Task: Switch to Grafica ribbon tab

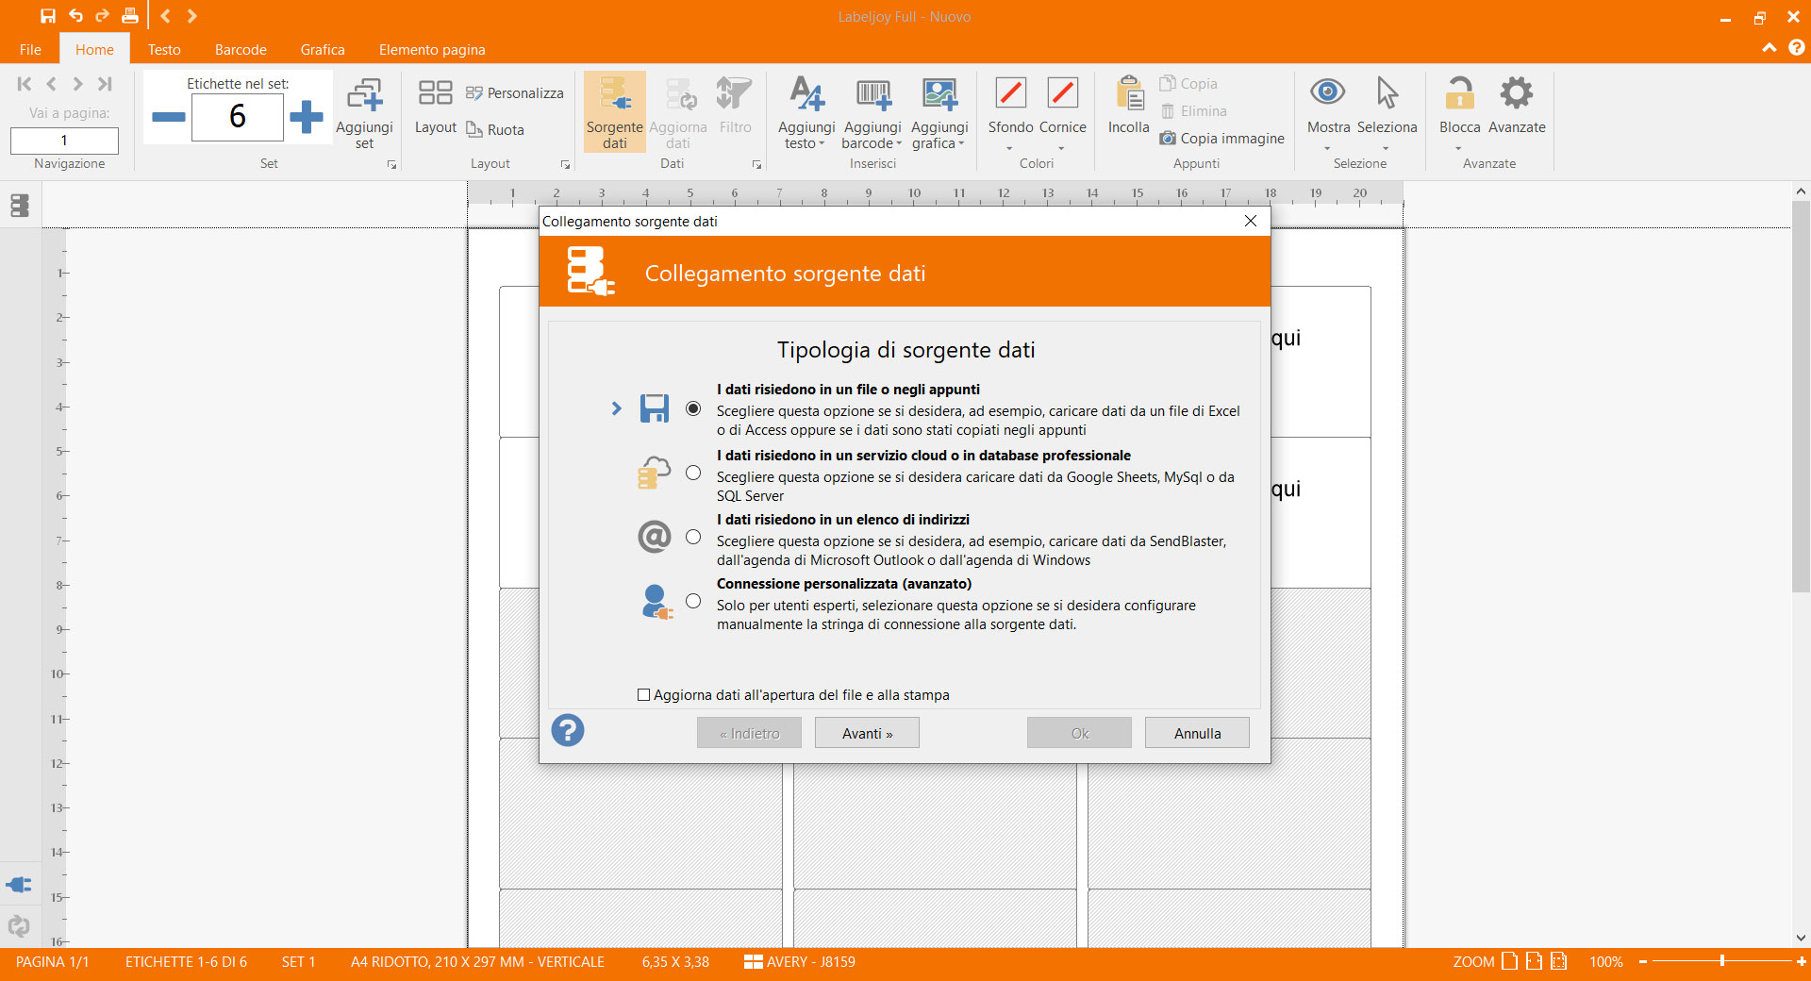Action: tap(323, 49)
